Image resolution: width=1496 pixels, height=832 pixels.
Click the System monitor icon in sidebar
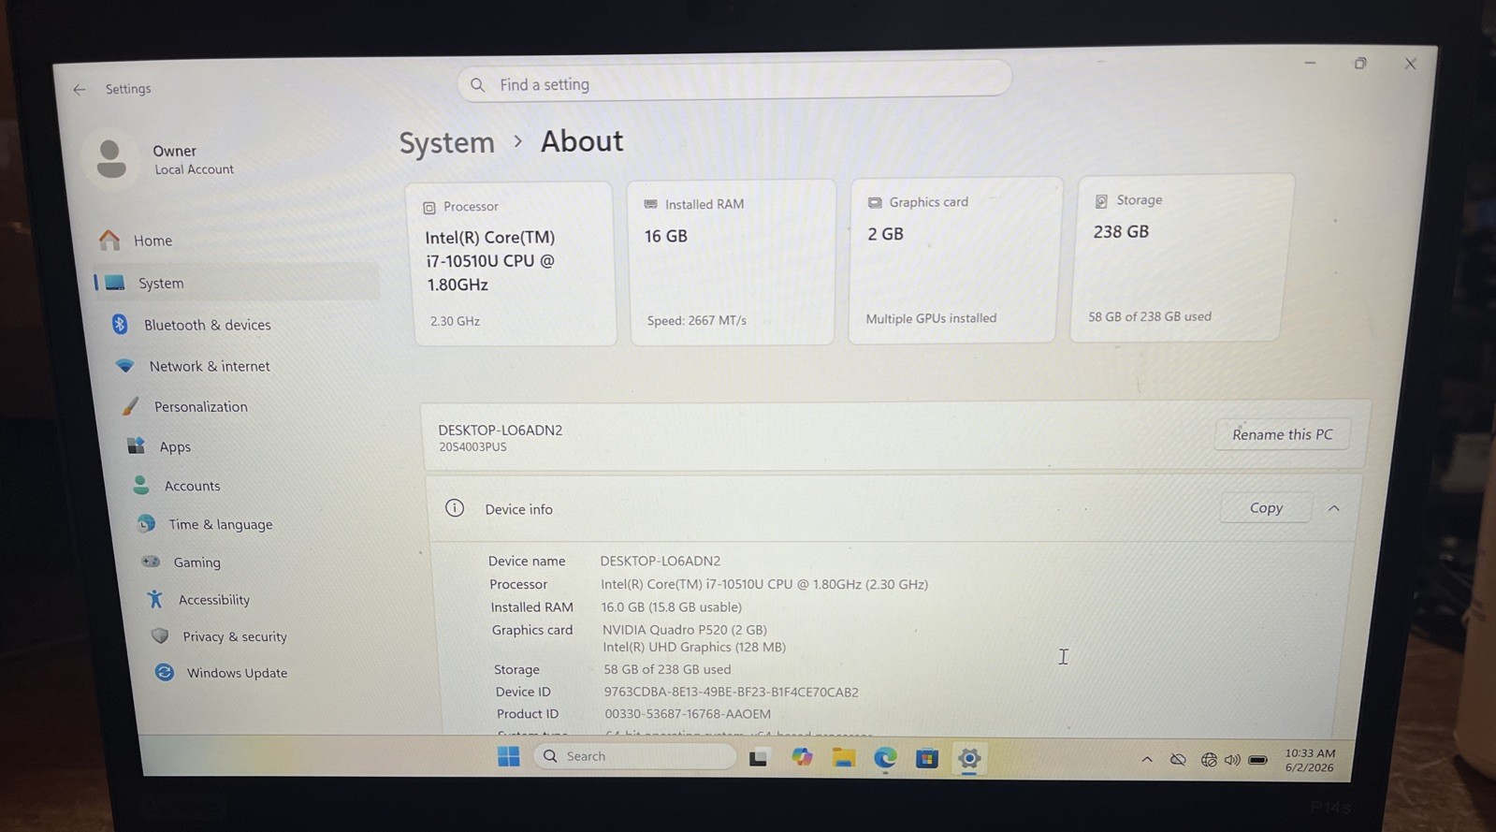pos(115,283)
